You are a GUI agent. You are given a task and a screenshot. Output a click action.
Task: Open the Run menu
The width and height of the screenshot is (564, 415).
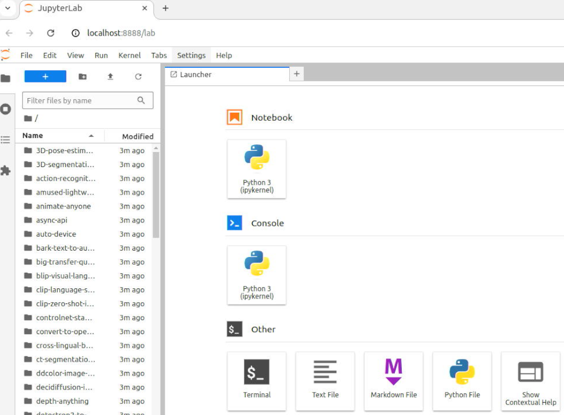coord(101,55)
